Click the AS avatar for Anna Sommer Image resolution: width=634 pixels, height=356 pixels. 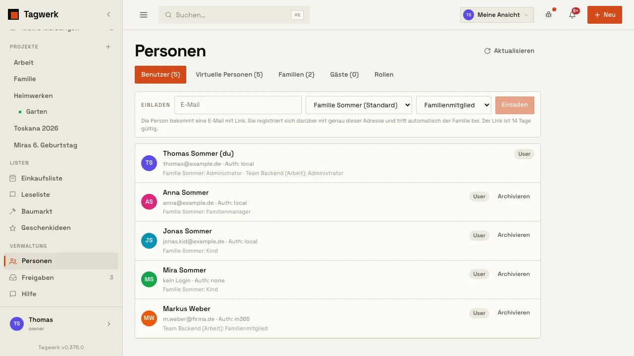point(149,202)
